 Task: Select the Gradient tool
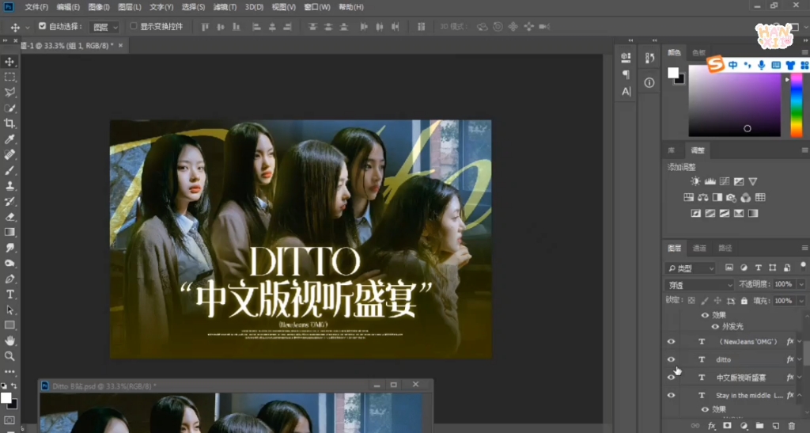[x=9, y=232]
